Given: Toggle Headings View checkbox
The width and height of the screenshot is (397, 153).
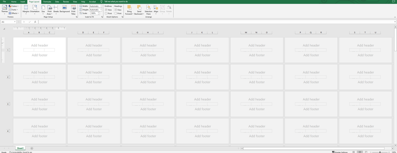Looking at the screenshot, I should [x=116, y=10].
